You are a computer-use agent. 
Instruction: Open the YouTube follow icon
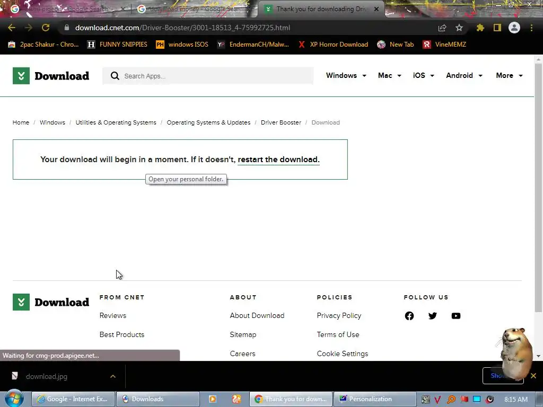pos(456,316)
